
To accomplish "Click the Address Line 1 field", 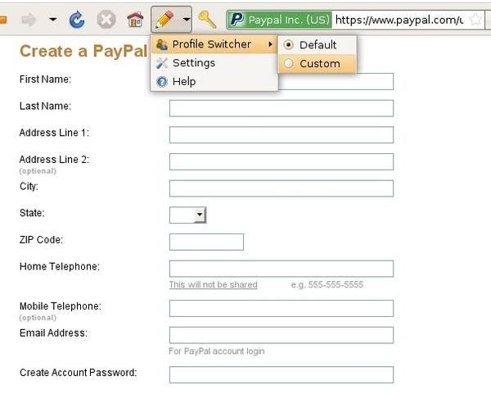I will tap(282, 135).
